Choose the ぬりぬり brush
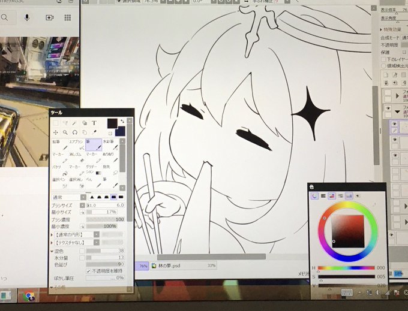 tap(110, 158)
